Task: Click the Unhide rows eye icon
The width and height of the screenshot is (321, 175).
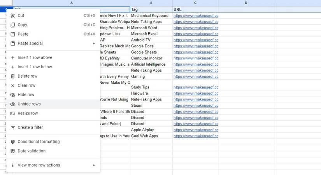Action: pos(13,104)
